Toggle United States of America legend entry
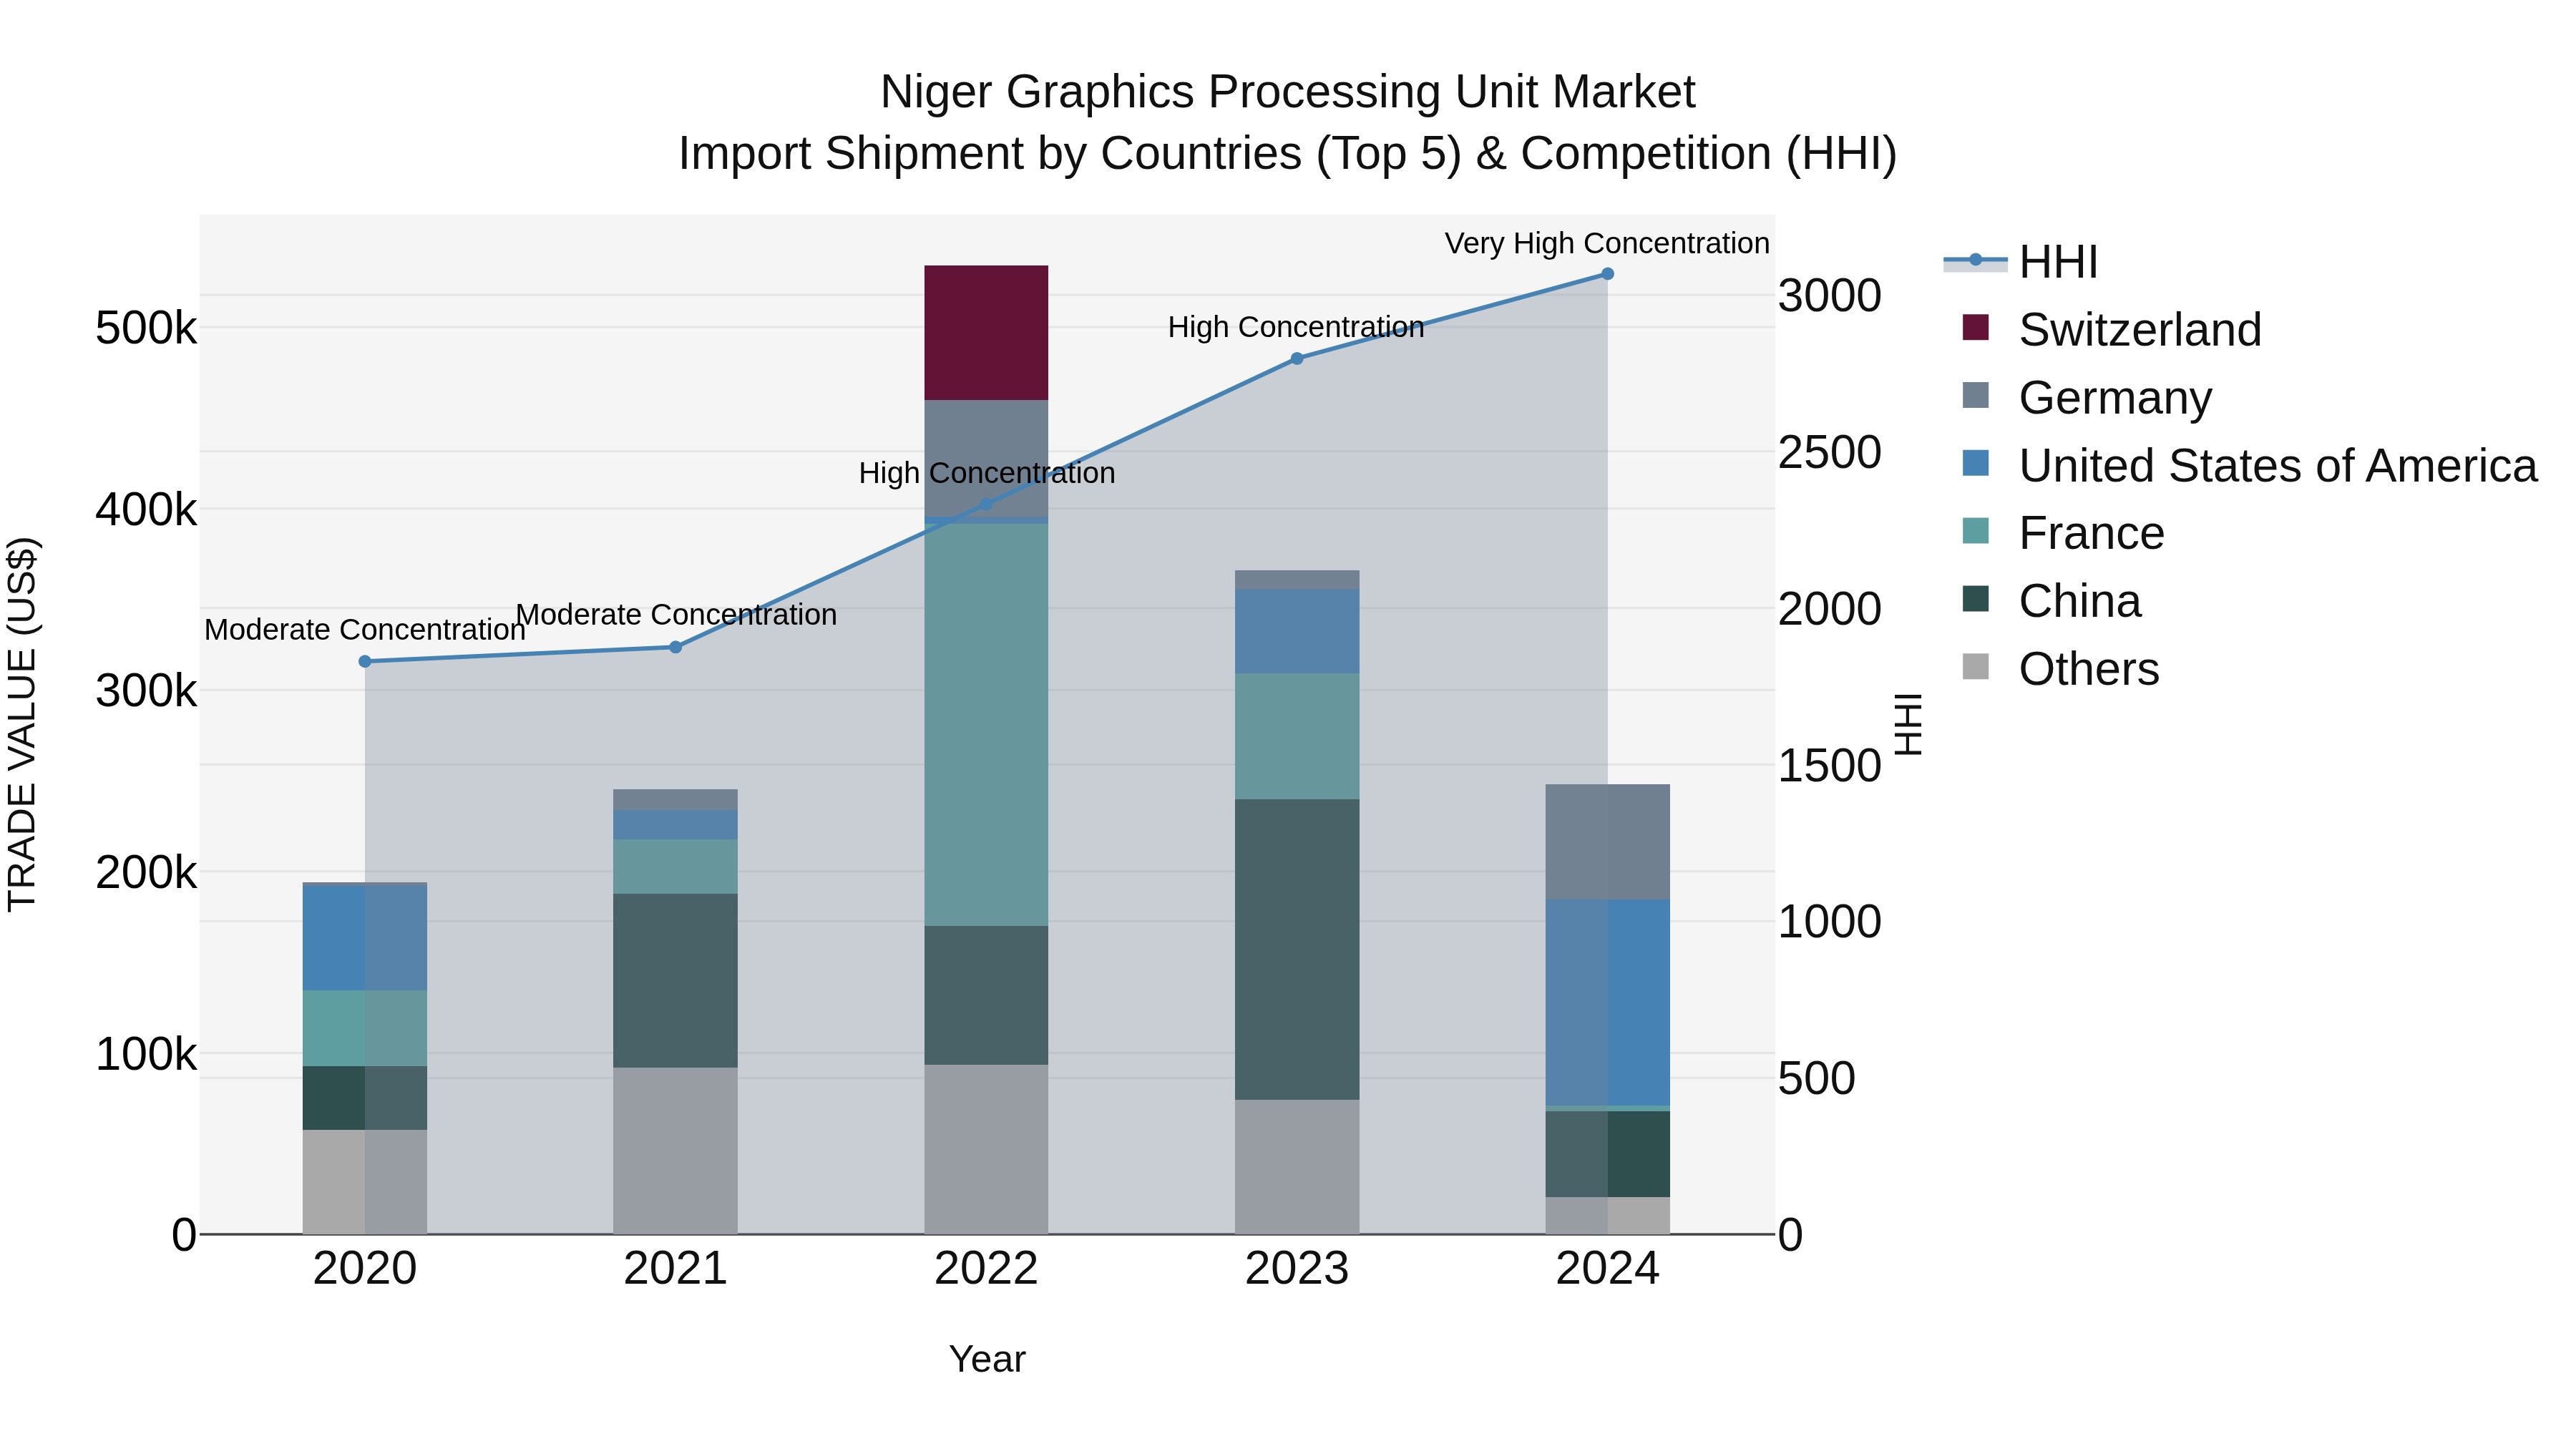 click(x=2250, y=466)
